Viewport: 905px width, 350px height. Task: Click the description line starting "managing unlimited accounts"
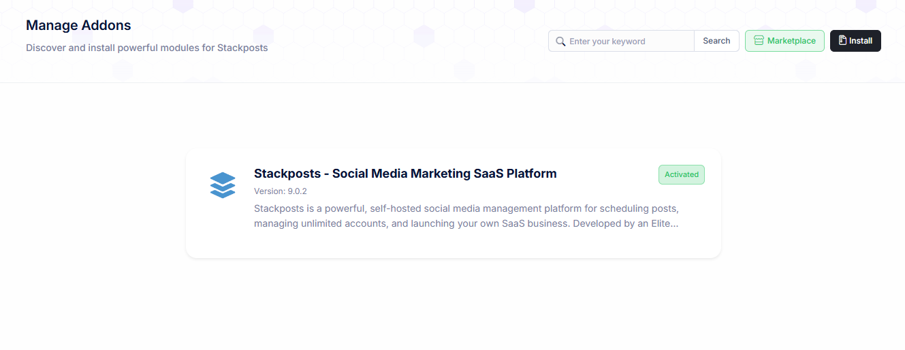(x=466, y=223)
